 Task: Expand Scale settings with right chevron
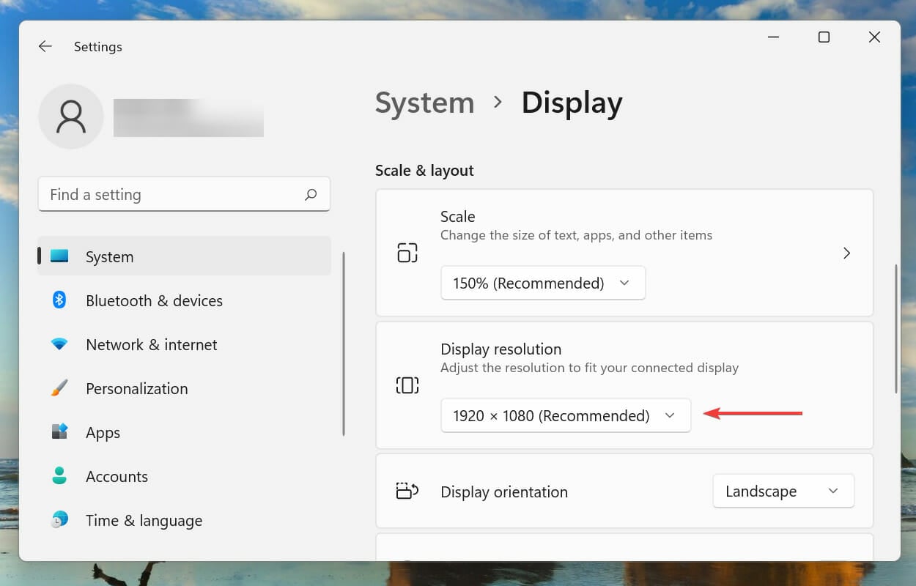click(x=846, y=253)
